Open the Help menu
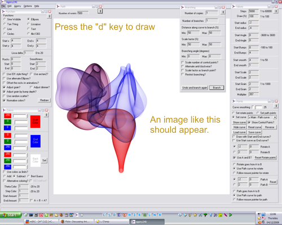Viewport: 282px width, 225px height. [x=37, y=6]
